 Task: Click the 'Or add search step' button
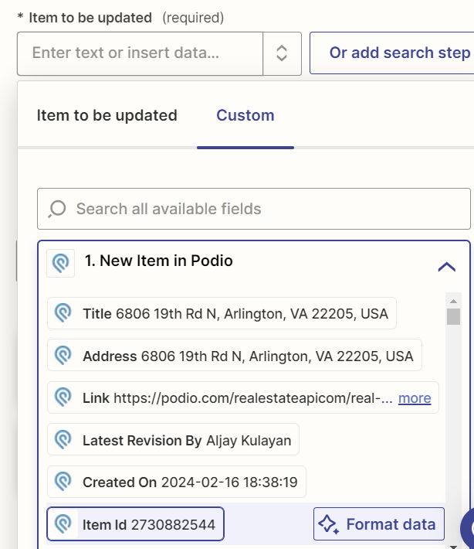(x=392, y=53)
